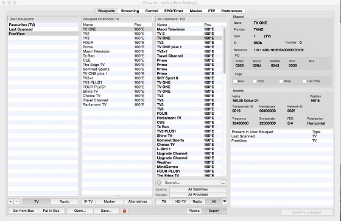Click the Save... button
The height and width of the screenshot is (221, 341).
[x=106, y=211]
